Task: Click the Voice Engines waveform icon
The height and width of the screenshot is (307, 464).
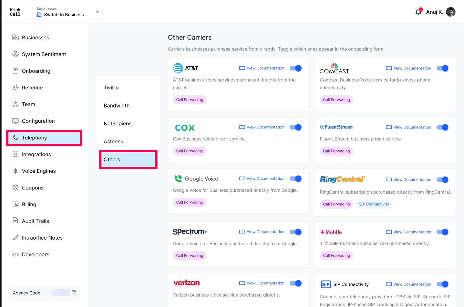Action: pos(15,171)
